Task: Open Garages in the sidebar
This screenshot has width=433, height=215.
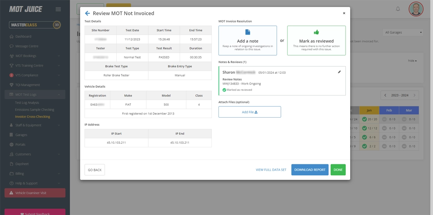Action: [21, 135]
